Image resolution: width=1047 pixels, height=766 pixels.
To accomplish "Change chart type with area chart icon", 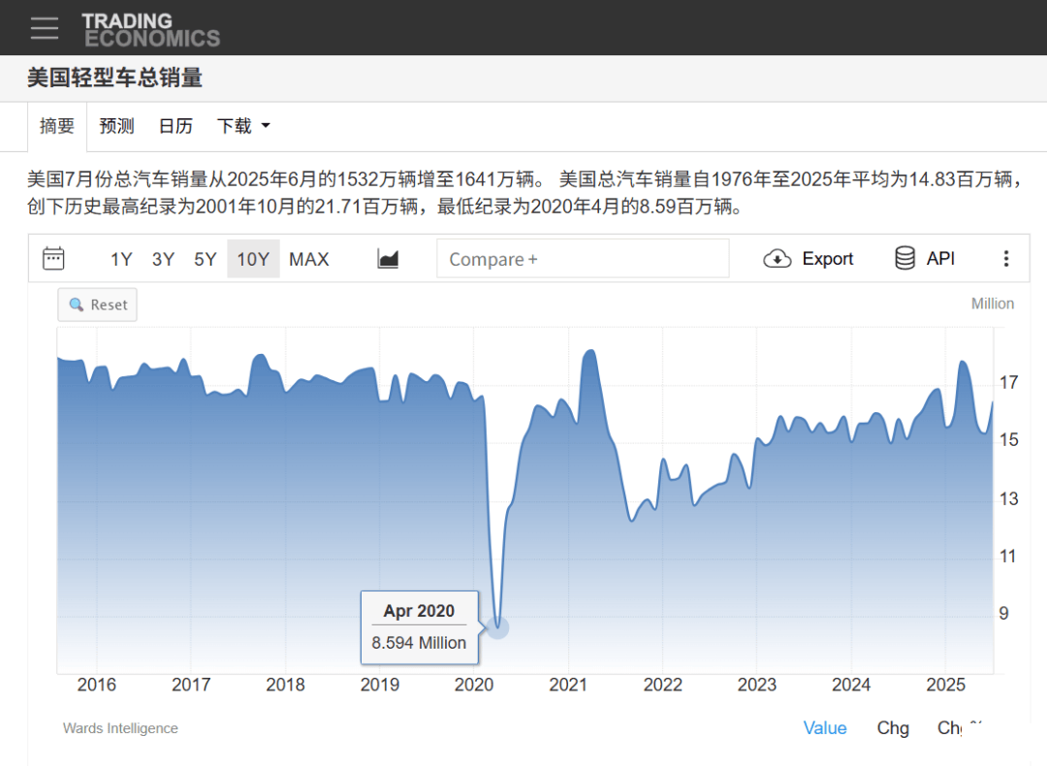I will [x=388, y=259].
